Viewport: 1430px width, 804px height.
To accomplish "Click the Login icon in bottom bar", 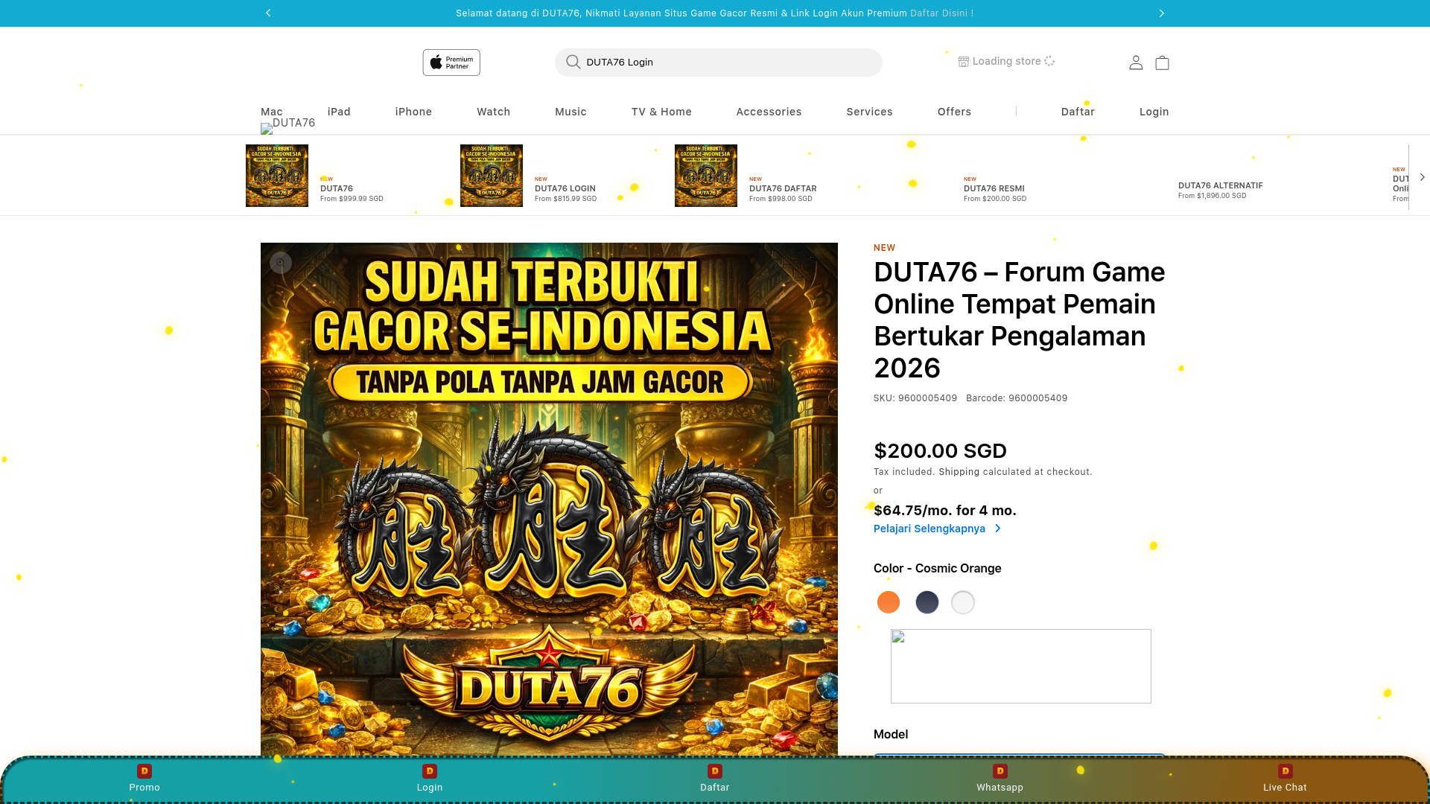I will click(430, 771).
